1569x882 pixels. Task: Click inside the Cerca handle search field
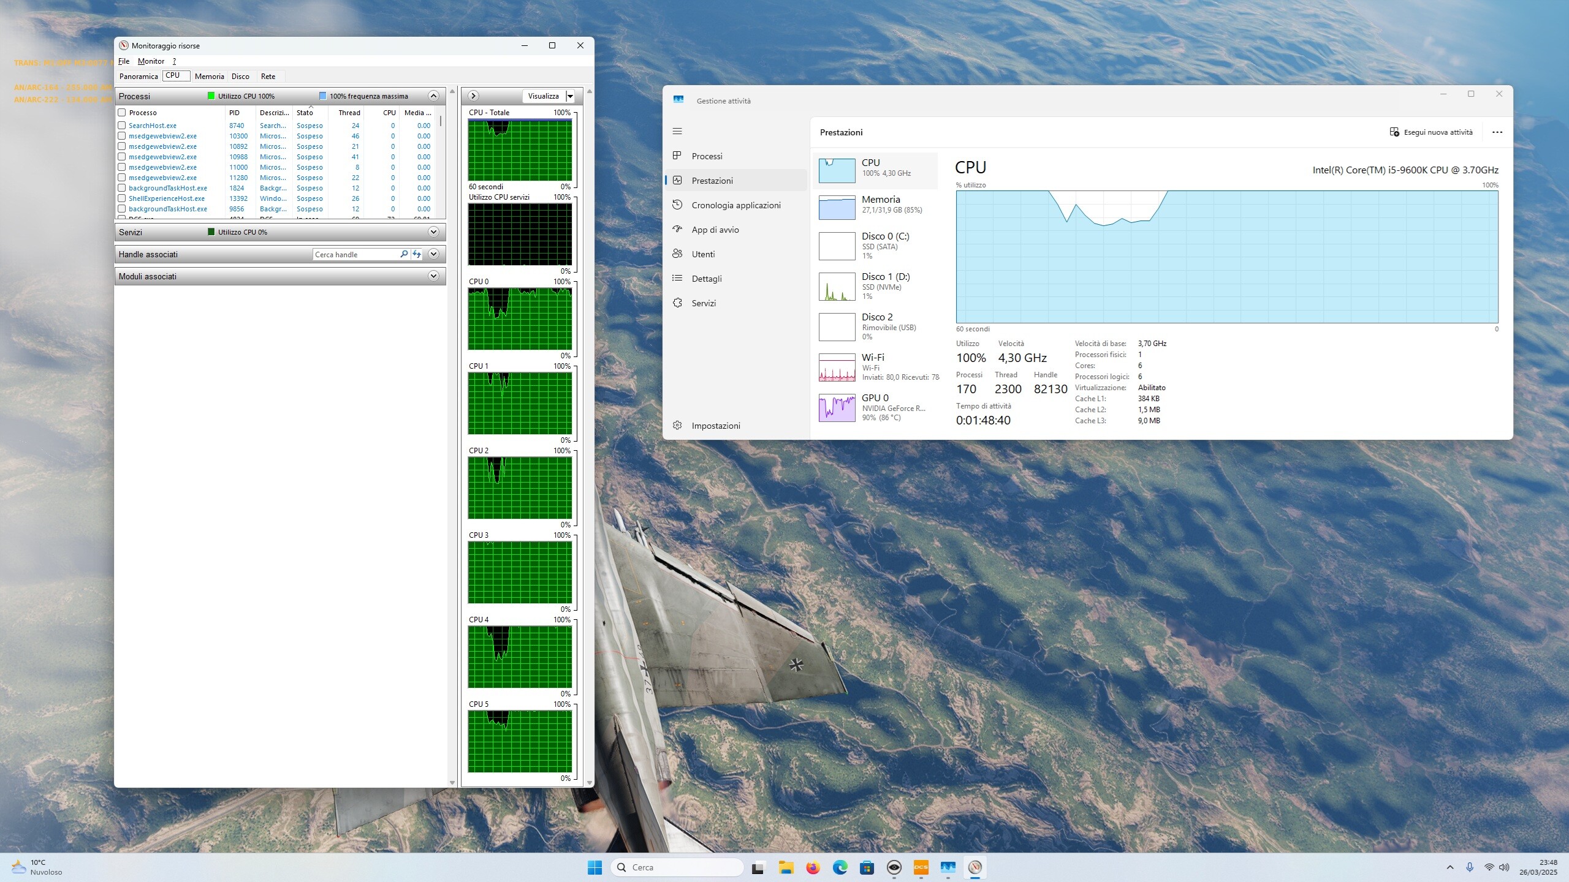tap(355, 254)
